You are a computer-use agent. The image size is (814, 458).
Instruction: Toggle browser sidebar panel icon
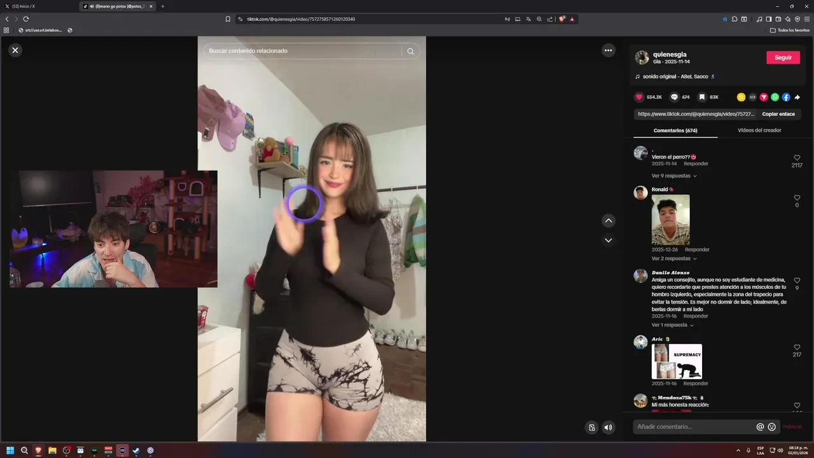coord(769,19)
